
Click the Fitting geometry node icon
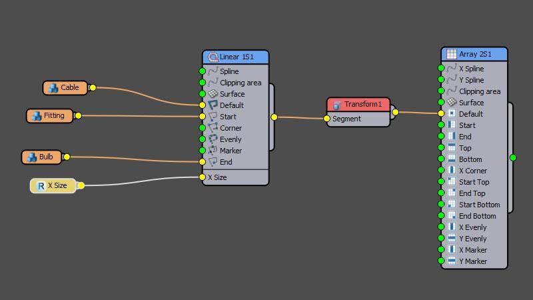point(36,115)
